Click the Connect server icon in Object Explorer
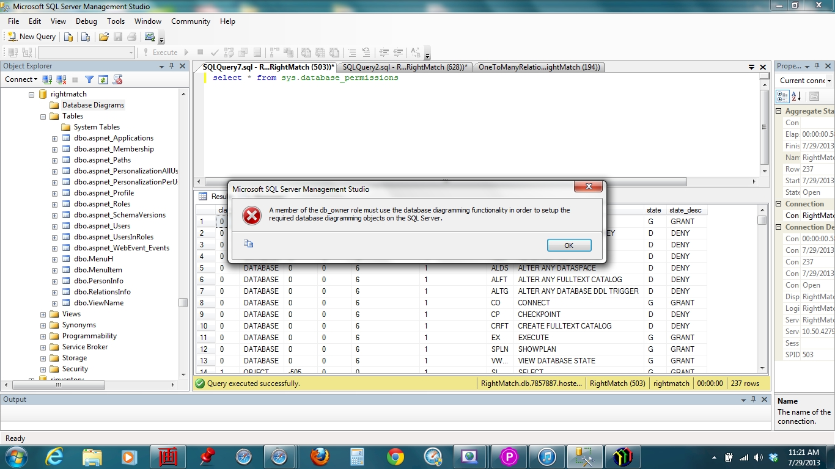 [x=46, y=79]
